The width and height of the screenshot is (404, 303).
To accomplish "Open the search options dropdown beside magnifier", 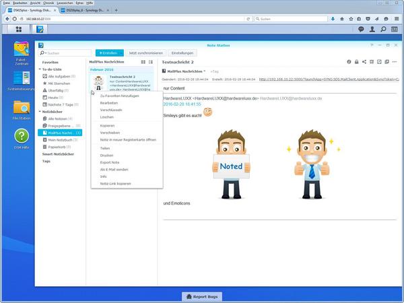I will pos(46,53).
